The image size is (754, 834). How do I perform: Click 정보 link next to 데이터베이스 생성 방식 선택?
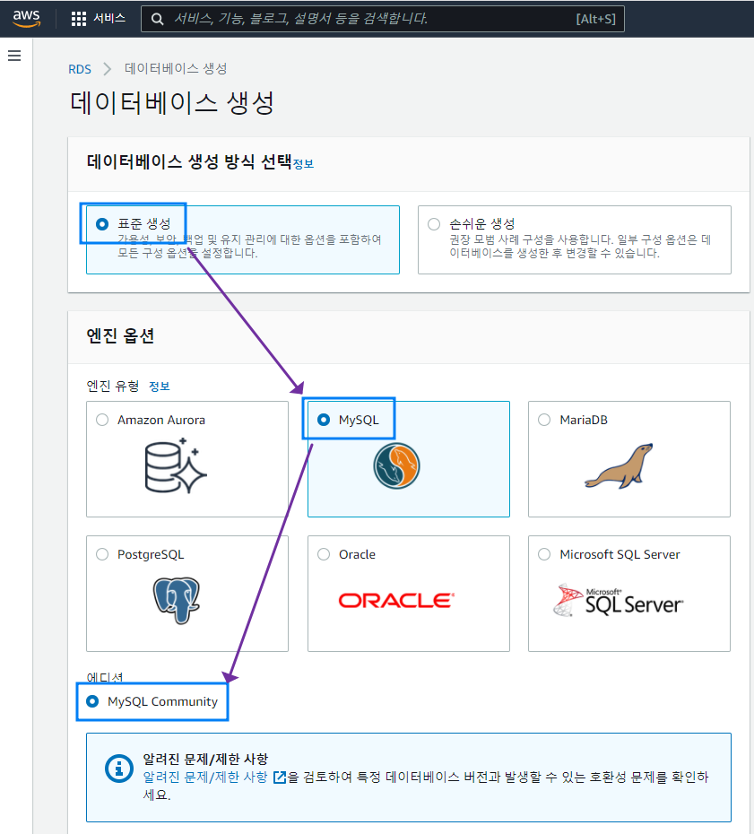[x=303, y=164]
